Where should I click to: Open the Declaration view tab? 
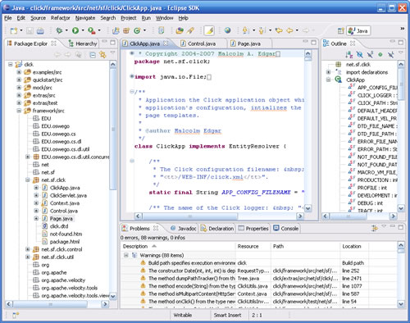[217, 229]
